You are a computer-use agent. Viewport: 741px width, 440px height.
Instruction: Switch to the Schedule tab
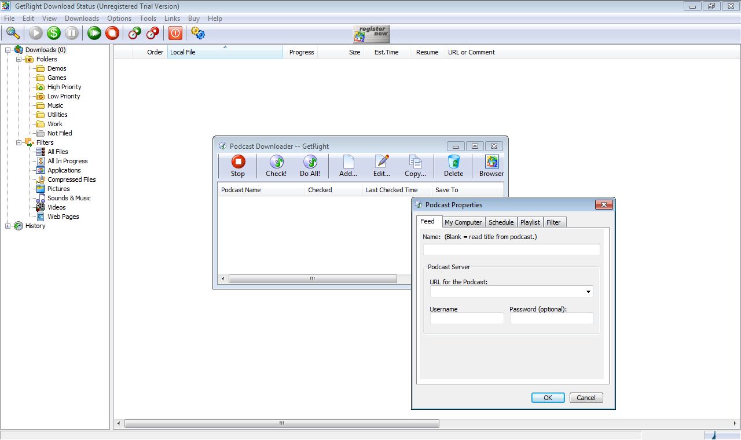point(501,222)
